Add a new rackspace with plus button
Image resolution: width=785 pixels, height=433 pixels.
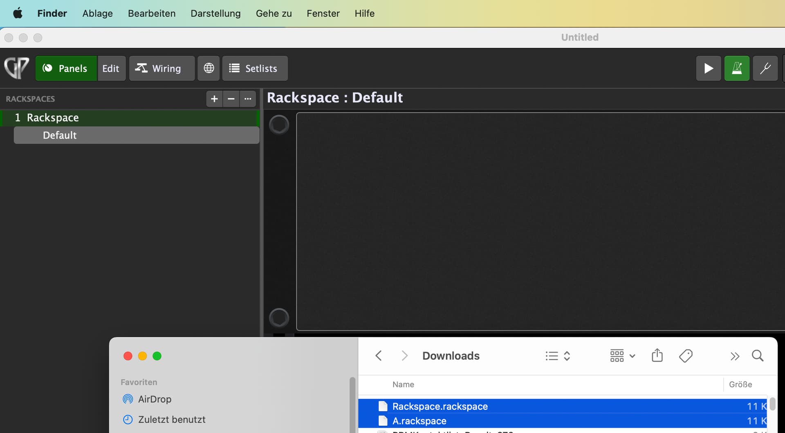(214, 99)
